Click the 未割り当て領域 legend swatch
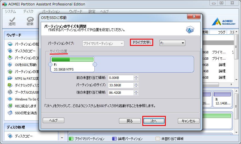Screen dimensions: 241x144 [158, 139]
